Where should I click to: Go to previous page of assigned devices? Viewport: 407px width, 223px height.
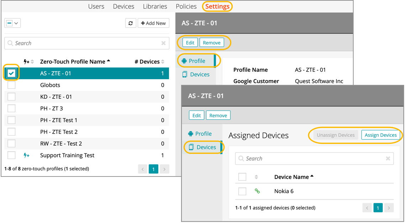point(367,208)
